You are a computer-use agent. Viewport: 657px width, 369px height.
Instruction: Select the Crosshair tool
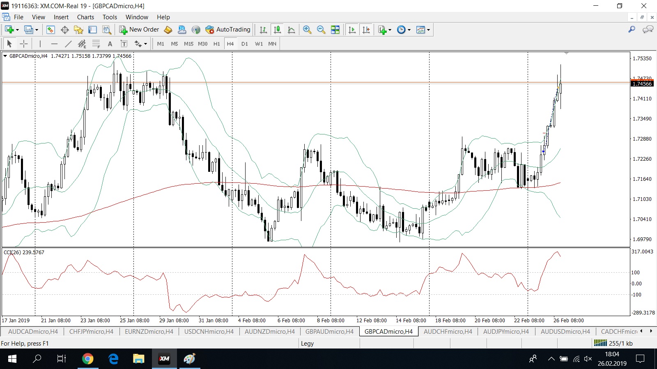[24, 44]
